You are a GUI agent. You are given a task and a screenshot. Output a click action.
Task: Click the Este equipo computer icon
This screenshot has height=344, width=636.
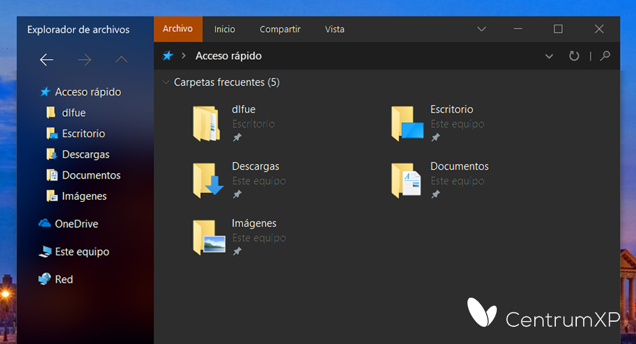tap(45, 251)
